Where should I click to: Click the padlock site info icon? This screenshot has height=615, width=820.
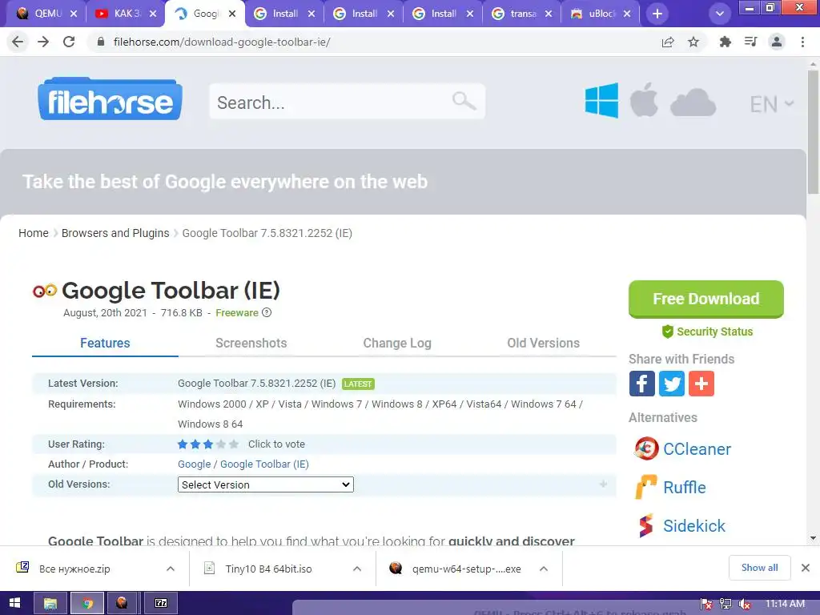[101, 42]
